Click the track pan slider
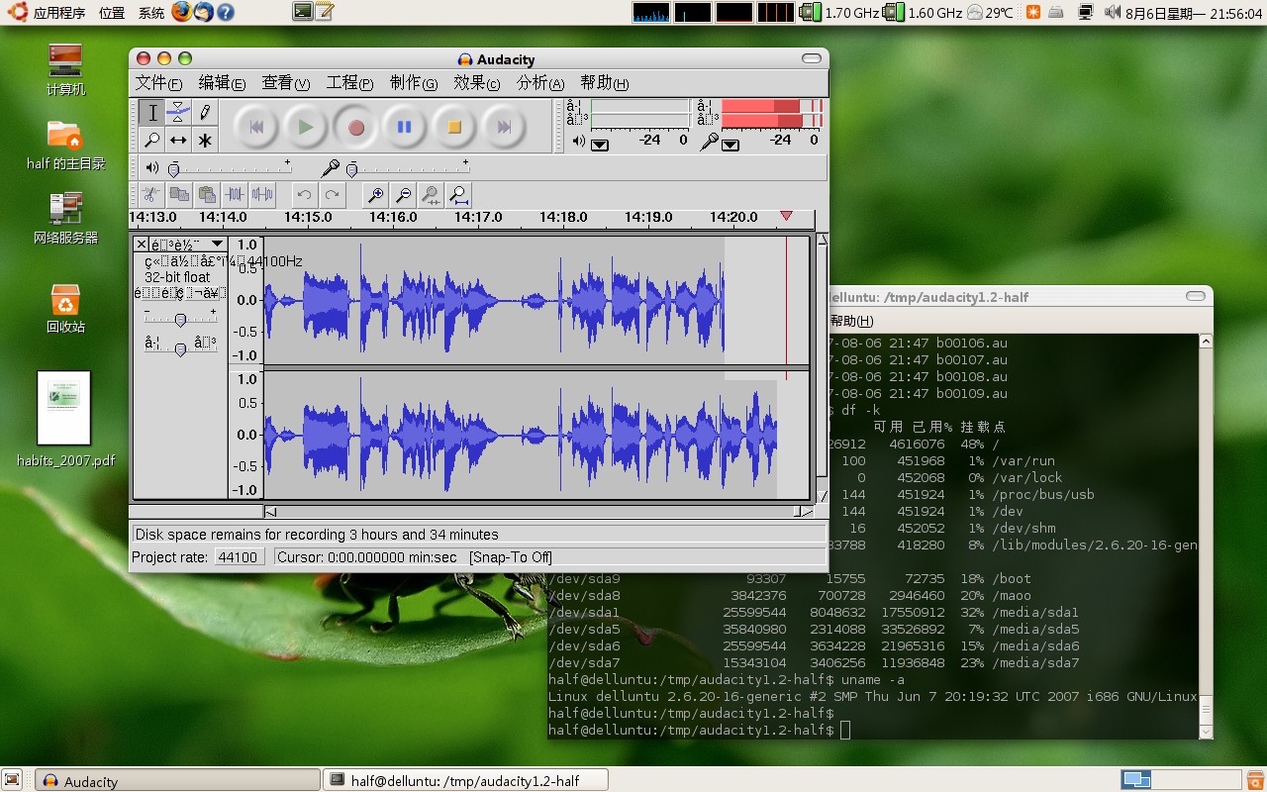The width and height of the screenshot is (1267, 792). point(180,347)
